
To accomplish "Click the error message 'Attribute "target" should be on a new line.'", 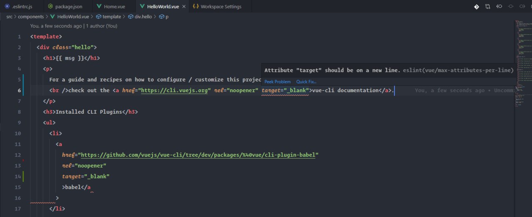I will (332, 70).
